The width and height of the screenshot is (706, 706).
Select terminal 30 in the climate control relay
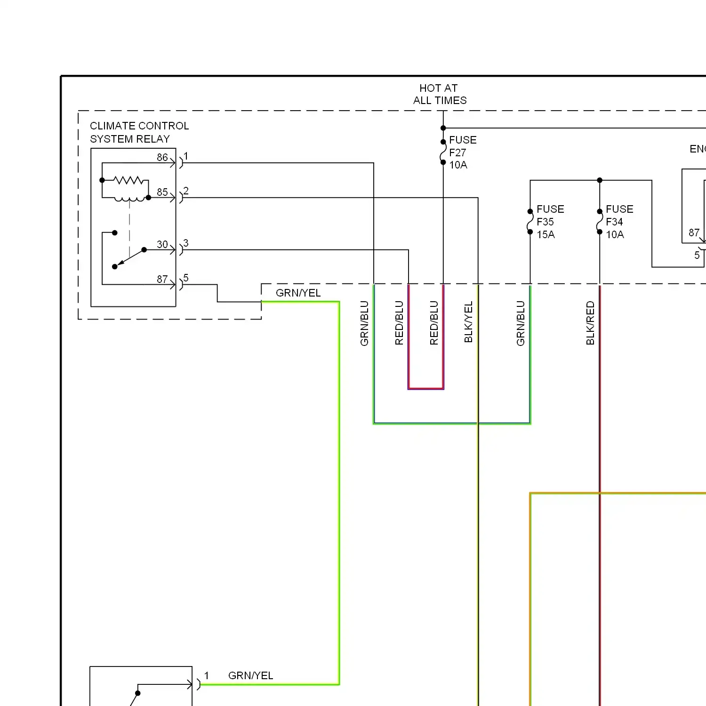[x=162, y=244]
